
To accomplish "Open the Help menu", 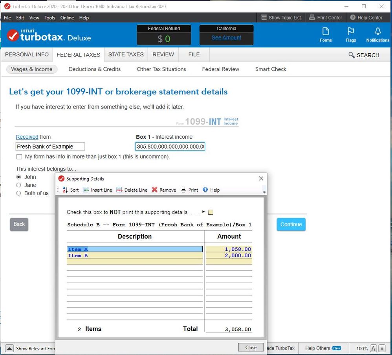I will (x=84, y=18).
